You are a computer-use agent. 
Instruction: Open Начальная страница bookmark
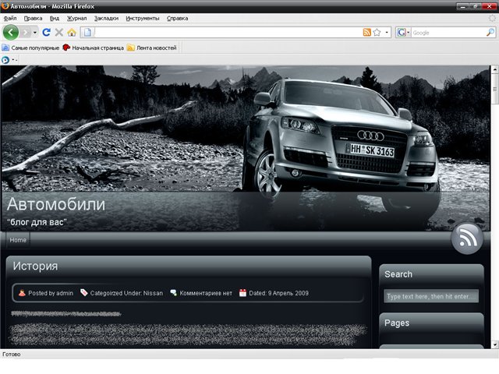pos(94,48)
